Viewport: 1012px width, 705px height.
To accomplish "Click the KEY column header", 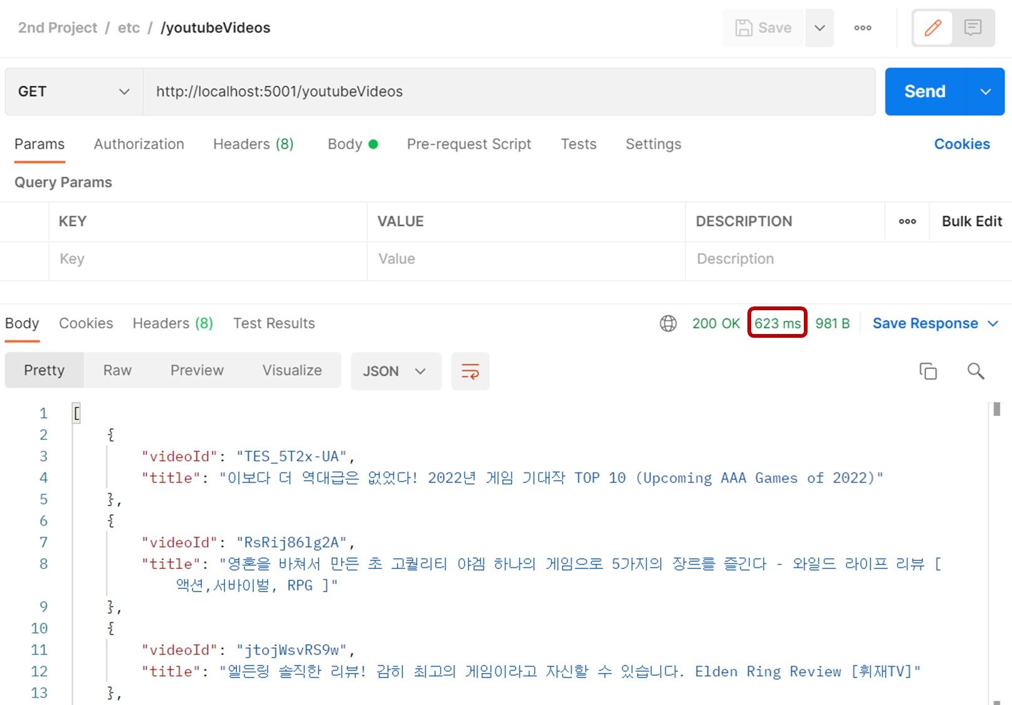I will click(73, 221).
